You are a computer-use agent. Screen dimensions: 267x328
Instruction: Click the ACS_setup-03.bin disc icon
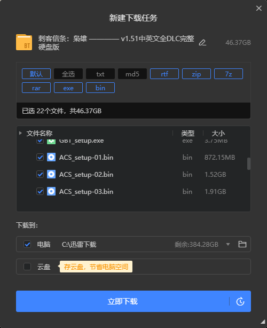[51, 191]
